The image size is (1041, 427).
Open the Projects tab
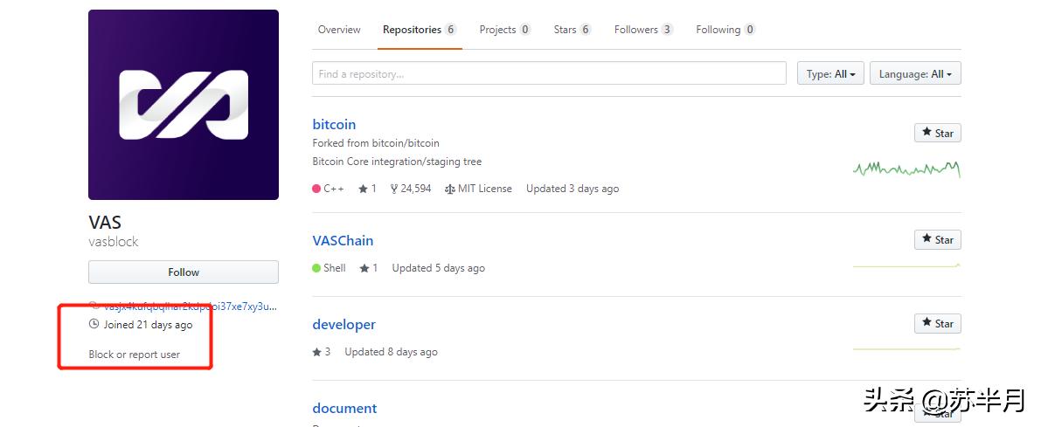tap(504, 30)
